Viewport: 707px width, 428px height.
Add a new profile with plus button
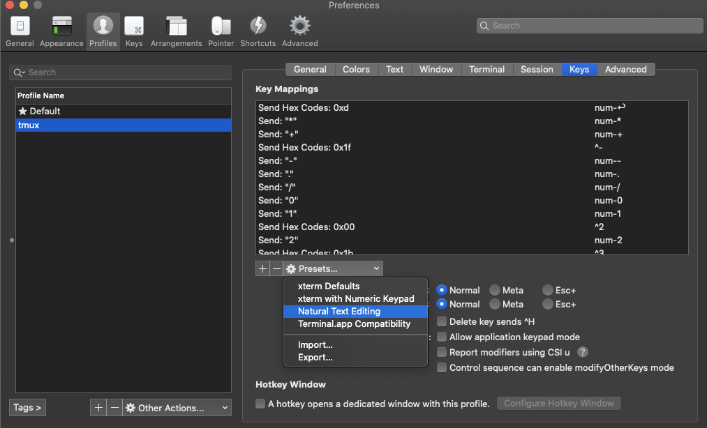pos(98,408)
